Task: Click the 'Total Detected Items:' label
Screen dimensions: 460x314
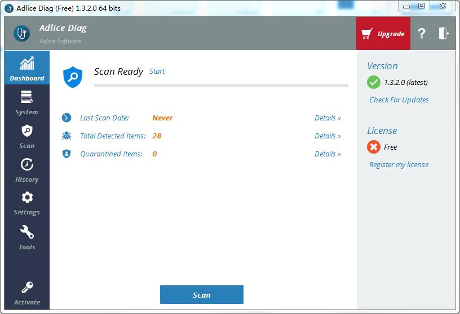Action: (x=113, y=136)
